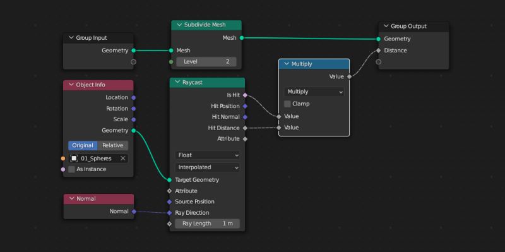Click the 'Distance' label in Group Output
The image size is (505, 252).
pyautogui.click(x=396, y=51)
